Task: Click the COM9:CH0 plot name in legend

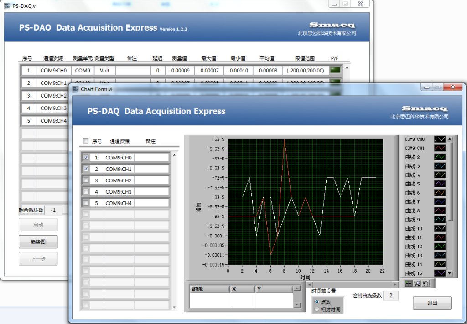Action: pyautogui.click(x=415, y=139)
